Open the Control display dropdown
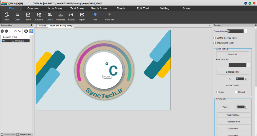Viewport: 257px width, 136px height. pyautogui.click(x=245, y=31)
